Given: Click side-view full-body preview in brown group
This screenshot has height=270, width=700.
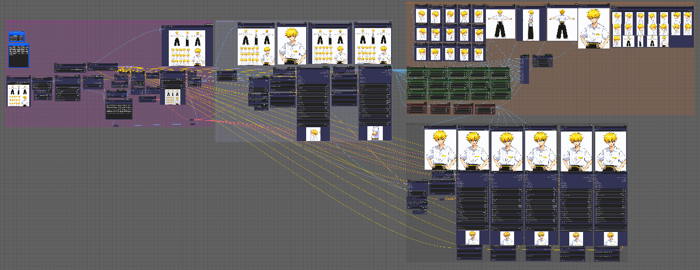Looking at the screenshot, I should pyautogui.click(x=531, y=25).
